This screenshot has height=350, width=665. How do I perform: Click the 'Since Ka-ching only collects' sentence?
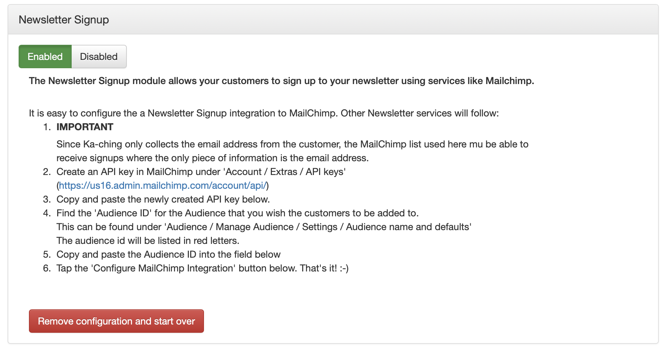tap(293, 144)
